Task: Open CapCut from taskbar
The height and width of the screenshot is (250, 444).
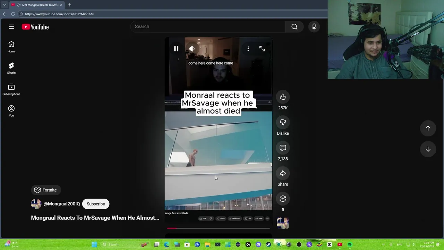Action: pyautogui.click(x=329, y=244)
